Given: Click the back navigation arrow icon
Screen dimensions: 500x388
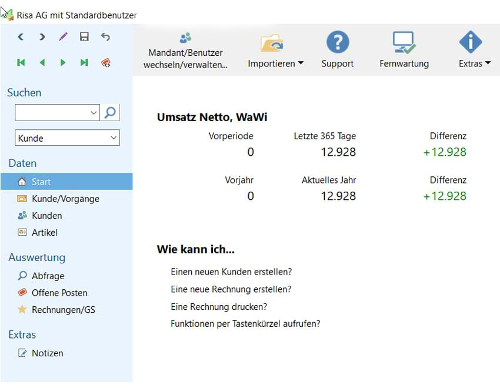Looking at the screenshot, I should tap(21, 37).
